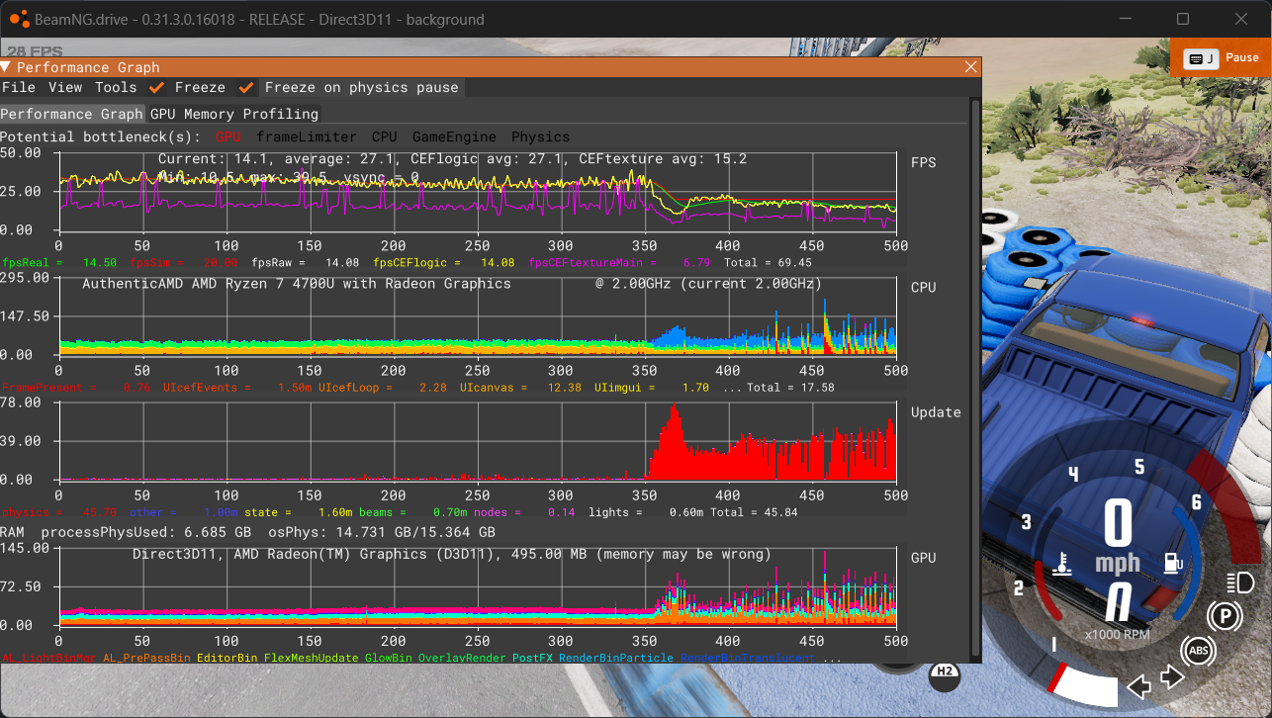The image size is (1272, 718).
Task: Click the AL_PrePassBin legend label
Action: (146, 658)
